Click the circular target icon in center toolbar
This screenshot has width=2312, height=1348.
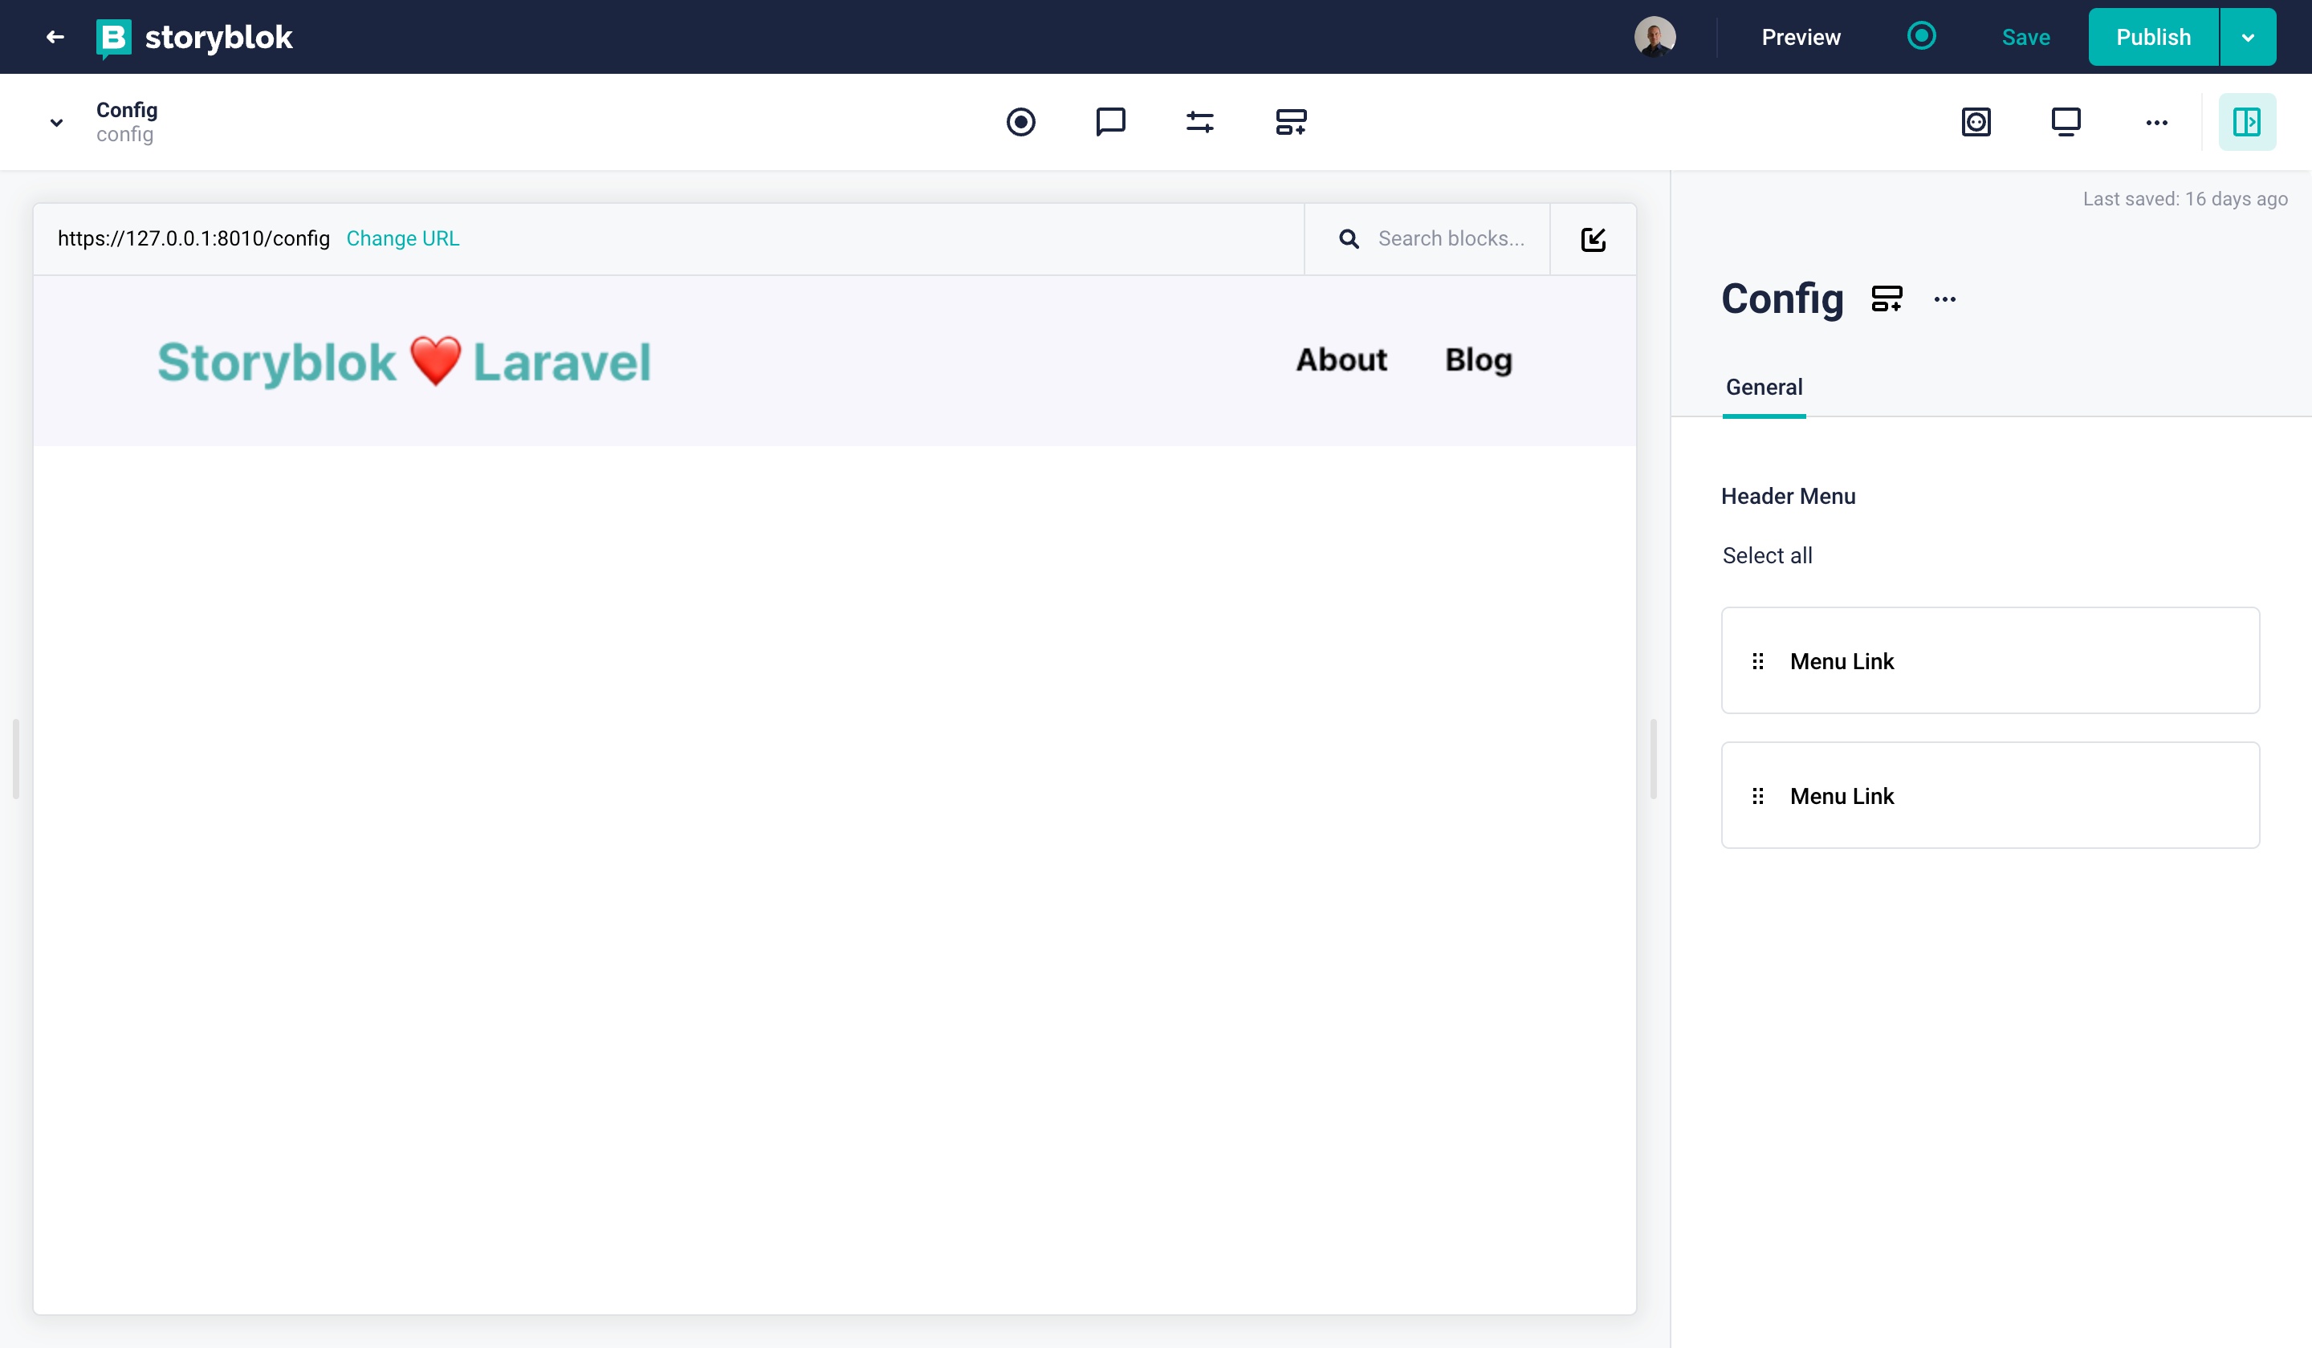point(1020,122)
